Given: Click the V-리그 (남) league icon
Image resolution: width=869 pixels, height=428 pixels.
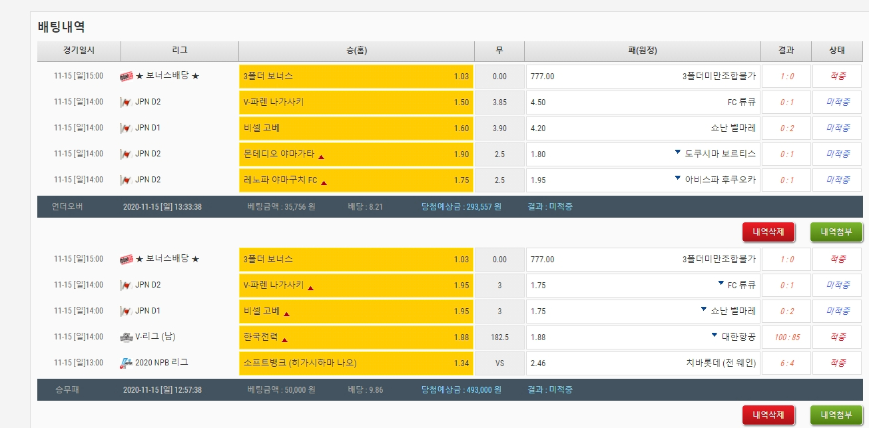Looking at the screenshot, I should [126, 337].
